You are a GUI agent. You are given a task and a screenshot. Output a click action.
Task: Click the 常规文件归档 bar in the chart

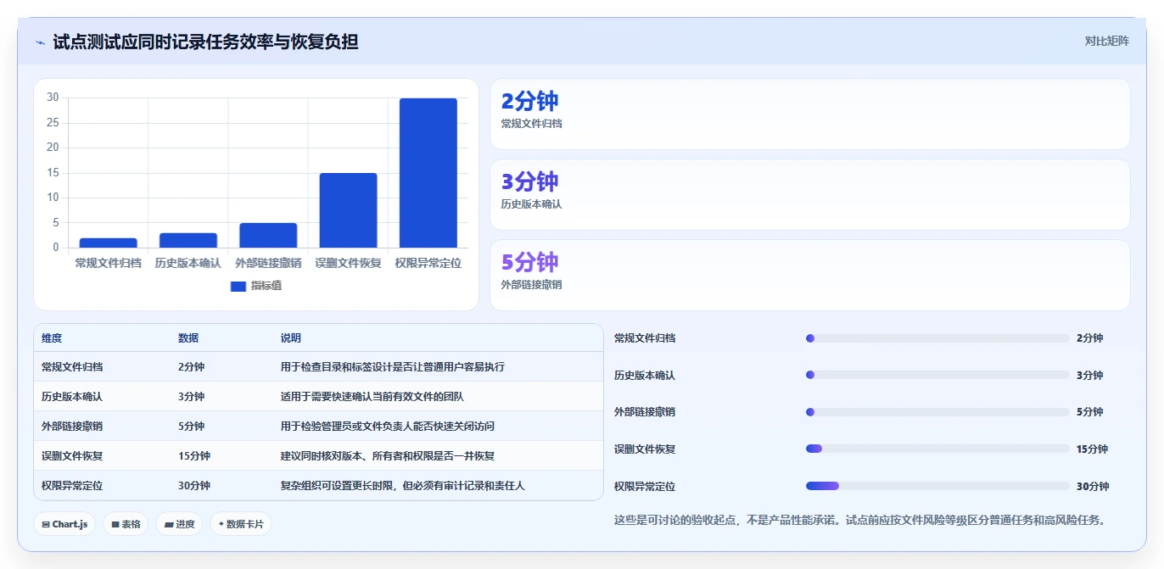[109, 243]
